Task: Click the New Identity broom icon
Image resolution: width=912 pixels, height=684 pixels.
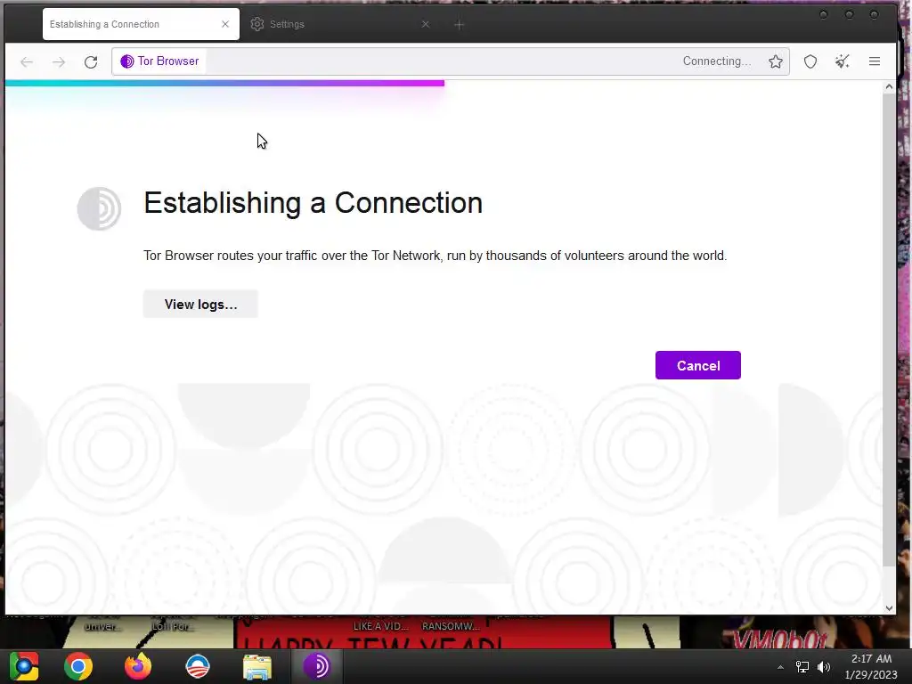Action: [x=843, y=61]
